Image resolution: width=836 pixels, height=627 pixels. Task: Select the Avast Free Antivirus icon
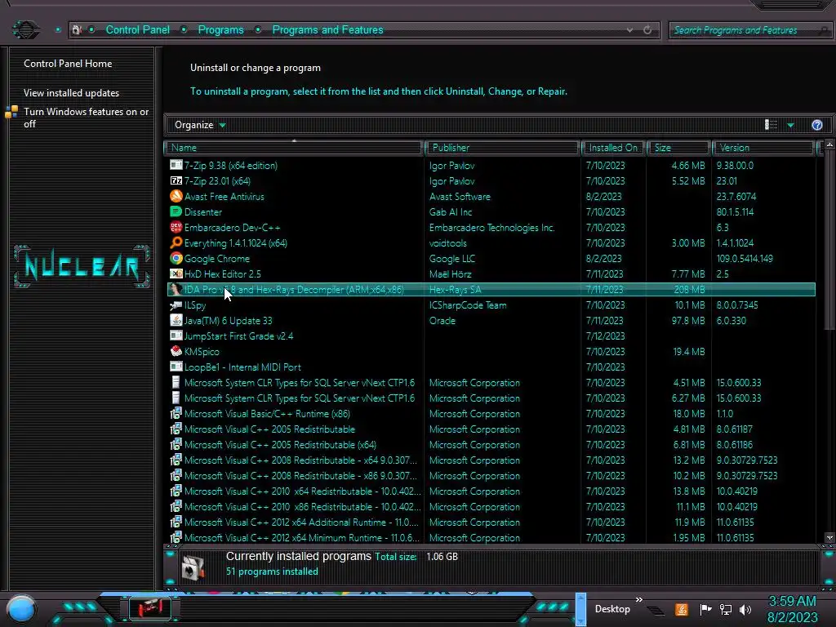[x=176, y=196]
